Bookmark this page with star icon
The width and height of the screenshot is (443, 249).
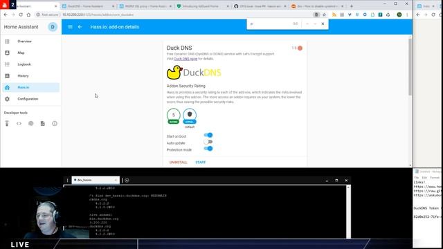pyautogui.click(x=325, y=15)
